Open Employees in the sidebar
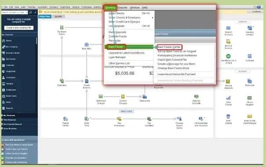 11,90
